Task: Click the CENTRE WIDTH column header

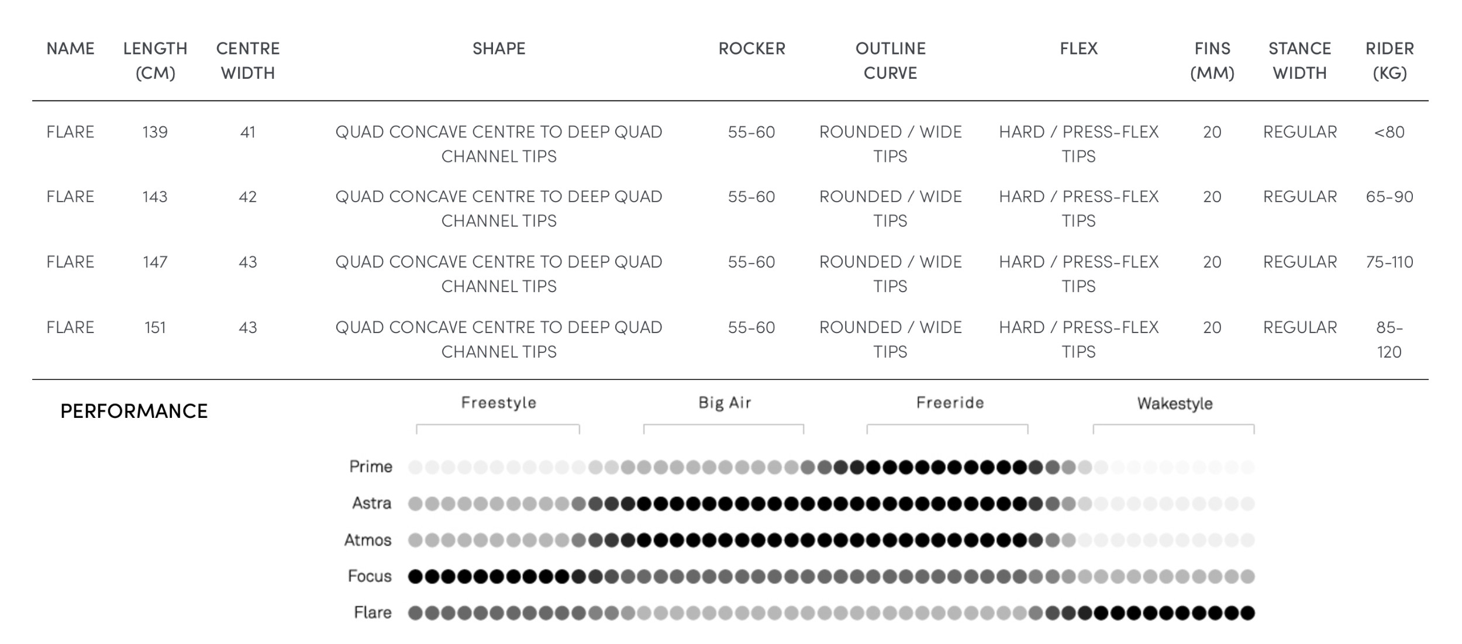Action: pyautogui.click(x=248, y=61)
